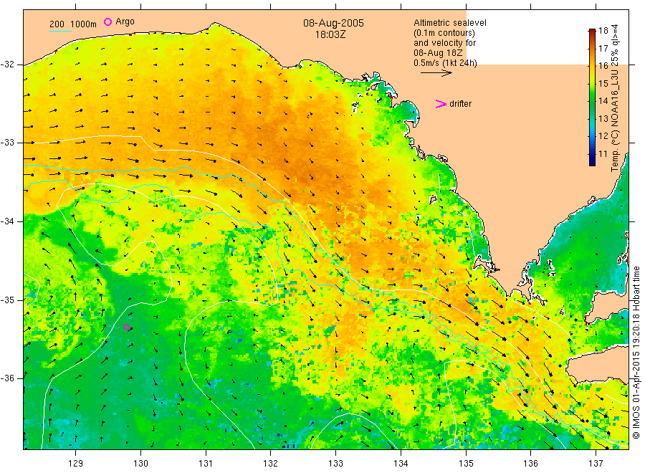
Task: Click the date label 08-Aug-2005
Action: (x=333, y=23)
